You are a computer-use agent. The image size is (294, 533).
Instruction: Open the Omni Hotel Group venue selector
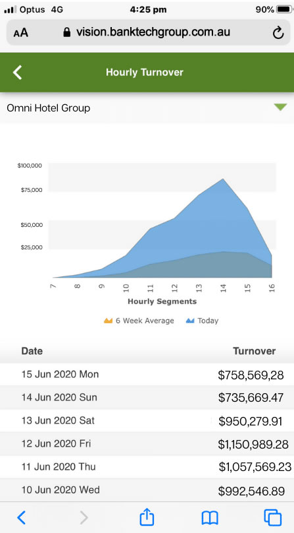click(x=147, y=108)
